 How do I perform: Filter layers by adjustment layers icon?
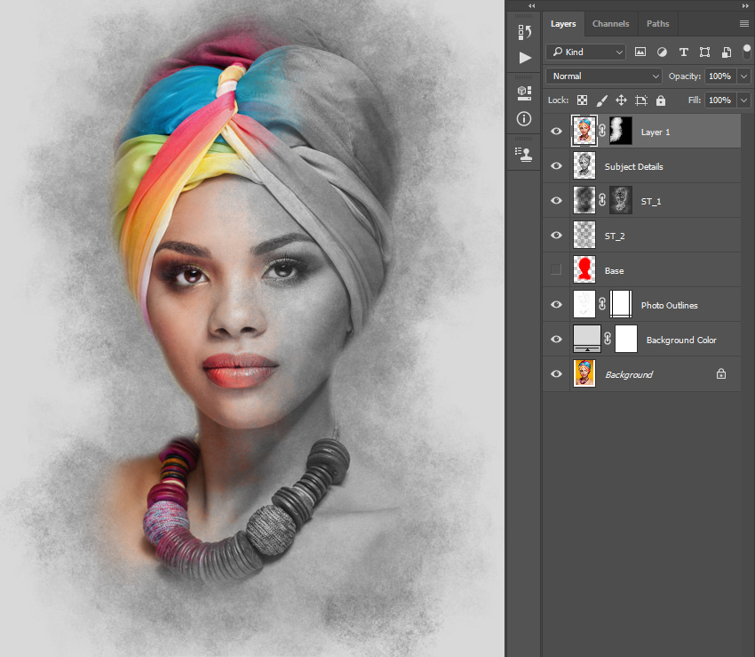(662, 52)
